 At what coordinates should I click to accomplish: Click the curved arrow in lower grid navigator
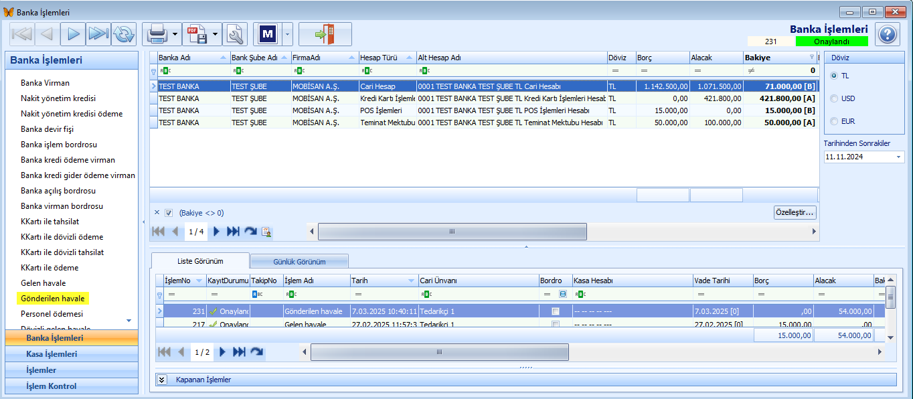[x=256, y=351]
